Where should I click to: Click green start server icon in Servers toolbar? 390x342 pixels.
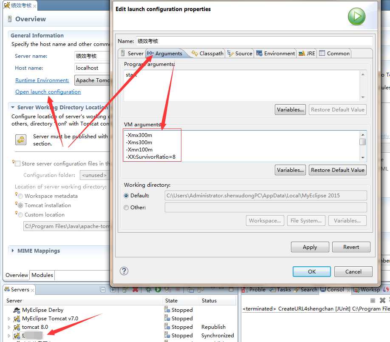click(x=158, y=289)
